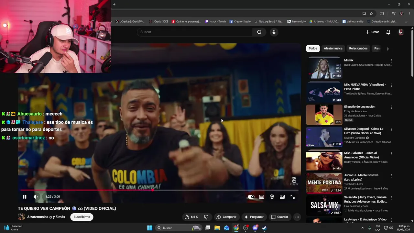Click the magnifier search button
This screenshot has width=414, height=233.
click(x=259, y=32)
